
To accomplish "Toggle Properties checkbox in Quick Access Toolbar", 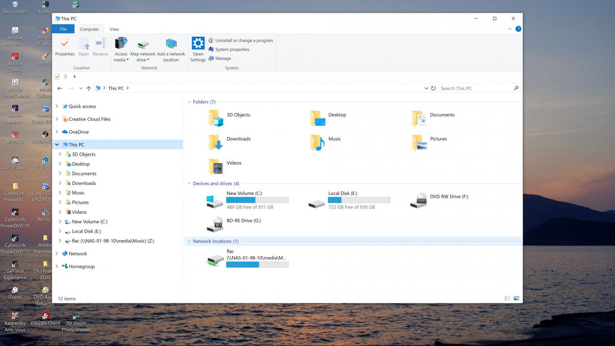I will [x=57, y=77].
